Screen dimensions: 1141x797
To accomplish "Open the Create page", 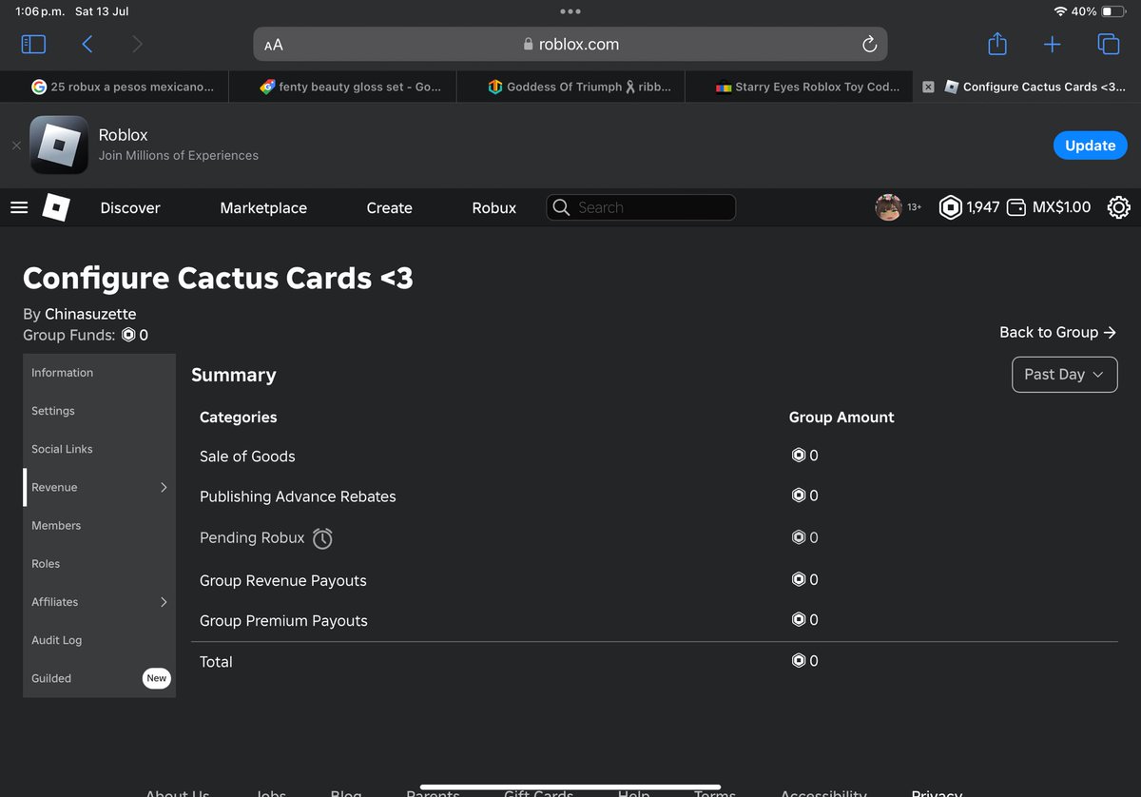I will point(389,207).
